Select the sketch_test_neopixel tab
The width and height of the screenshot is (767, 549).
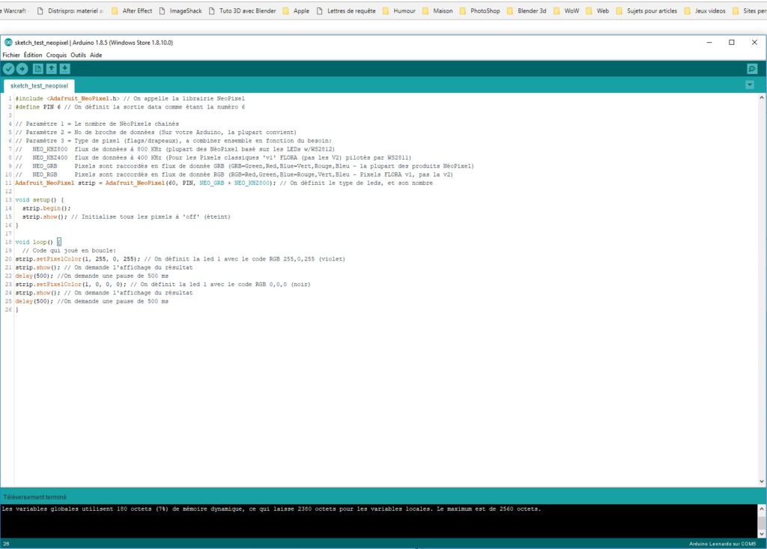tap(39, 85)
